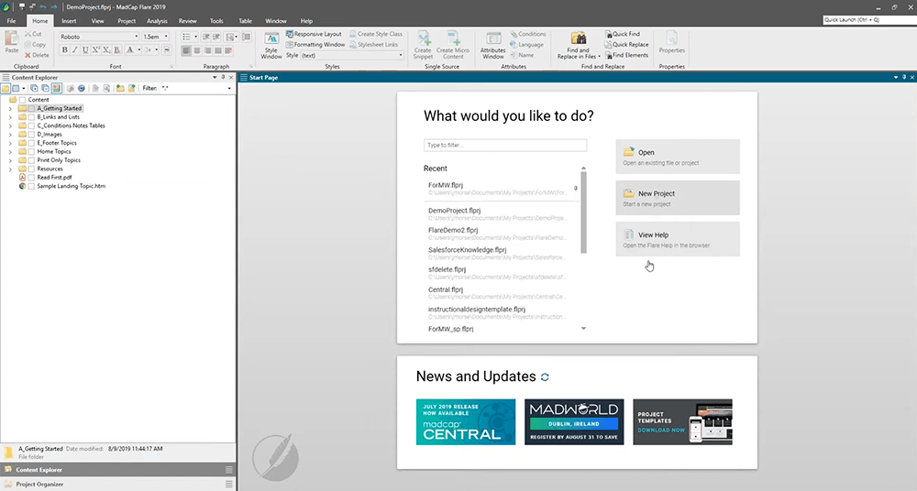Open the Style Window
The image size is (917, 491).
pos(271,46)
